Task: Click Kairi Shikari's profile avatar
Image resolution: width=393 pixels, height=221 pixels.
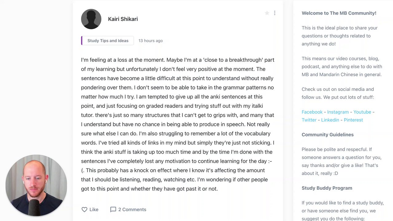Action: (91, 19)
